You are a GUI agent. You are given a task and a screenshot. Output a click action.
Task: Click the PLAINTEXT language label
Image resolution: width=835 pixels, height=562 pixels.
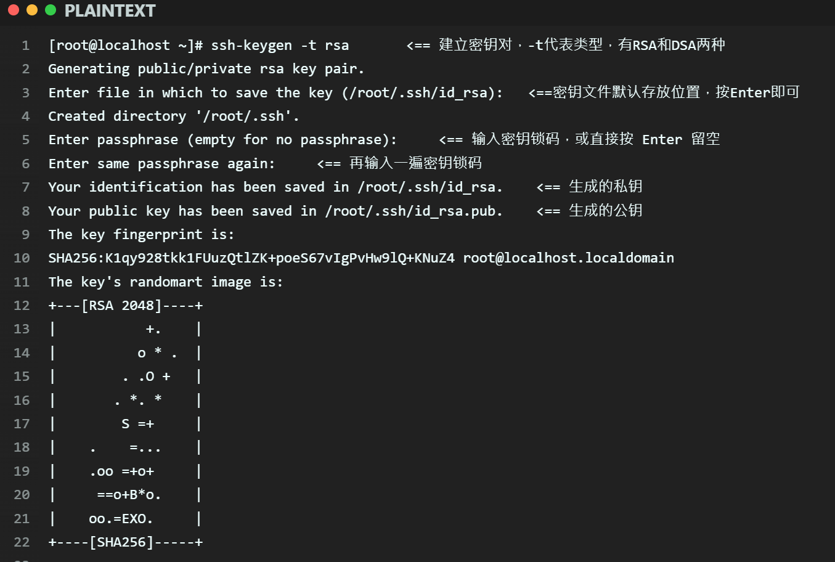pos(110,11)
